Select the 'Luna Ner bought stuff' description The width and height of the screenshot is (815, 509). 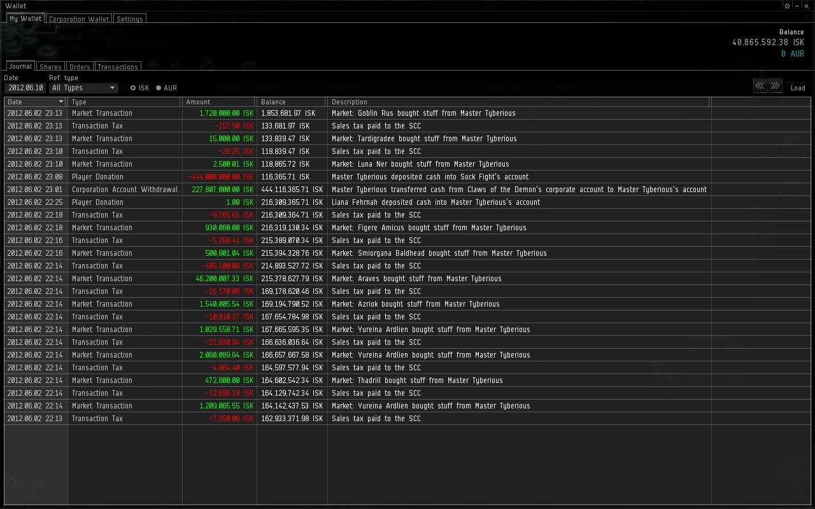click(420, 164)
